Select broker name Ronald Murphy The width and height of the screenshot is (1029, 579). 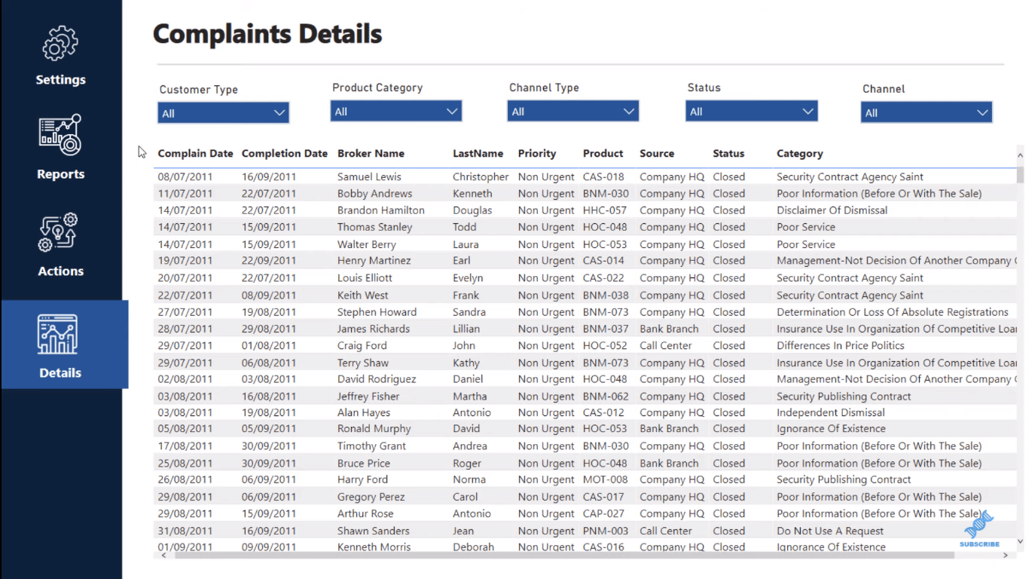pos(374,429)
